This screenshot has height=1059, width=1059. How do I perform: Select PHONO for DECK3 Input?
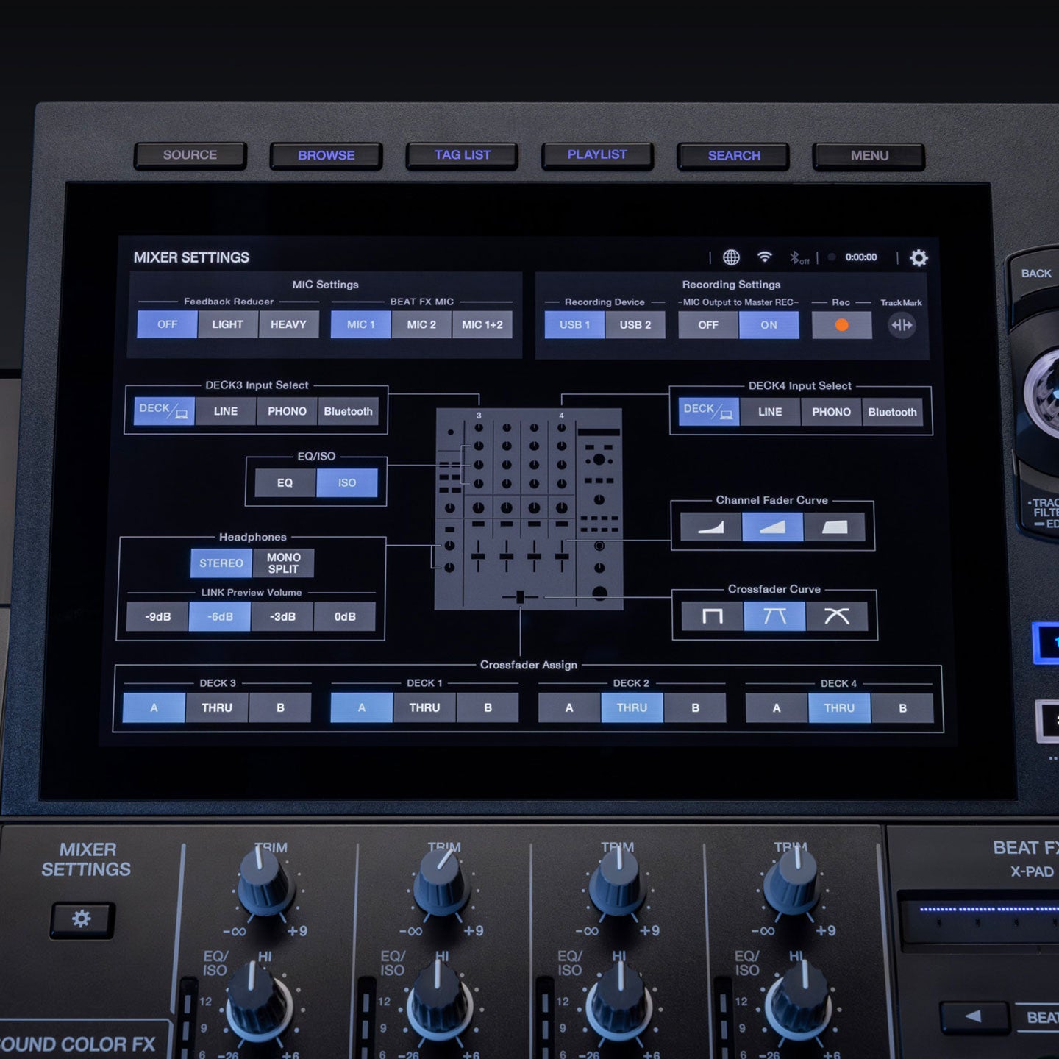[x=286, y=412]
